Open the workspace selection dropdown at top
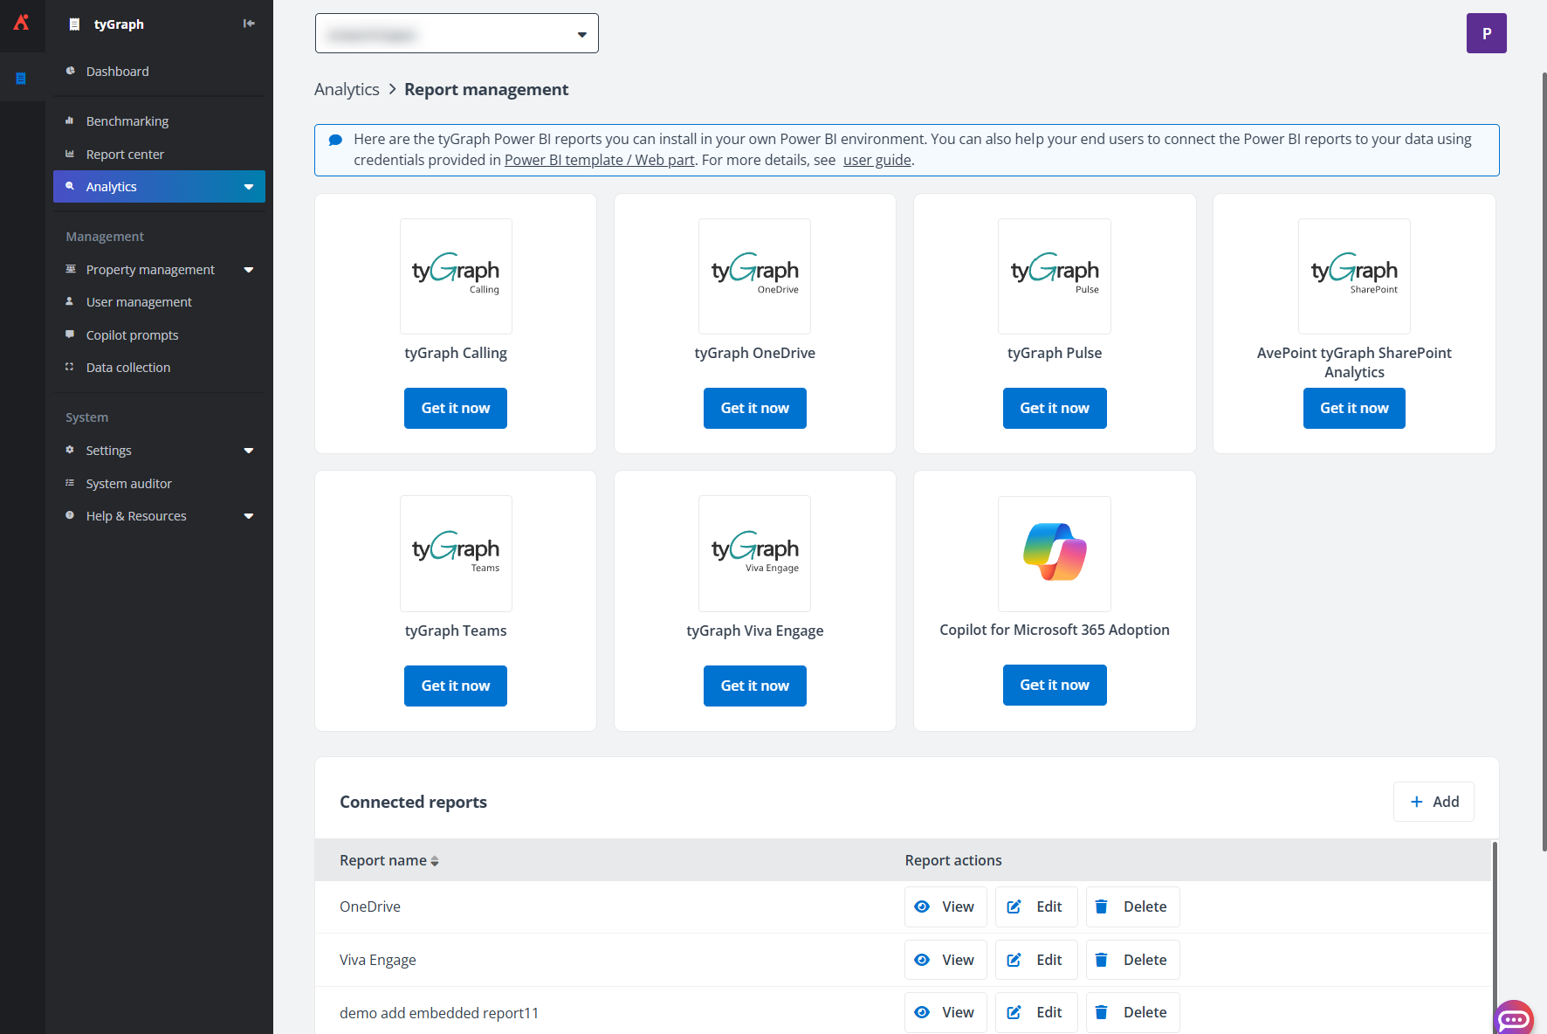Image resolution: width=1547 pixels, height=1034 pixels. pyautogui.click(x=457, y=33)
